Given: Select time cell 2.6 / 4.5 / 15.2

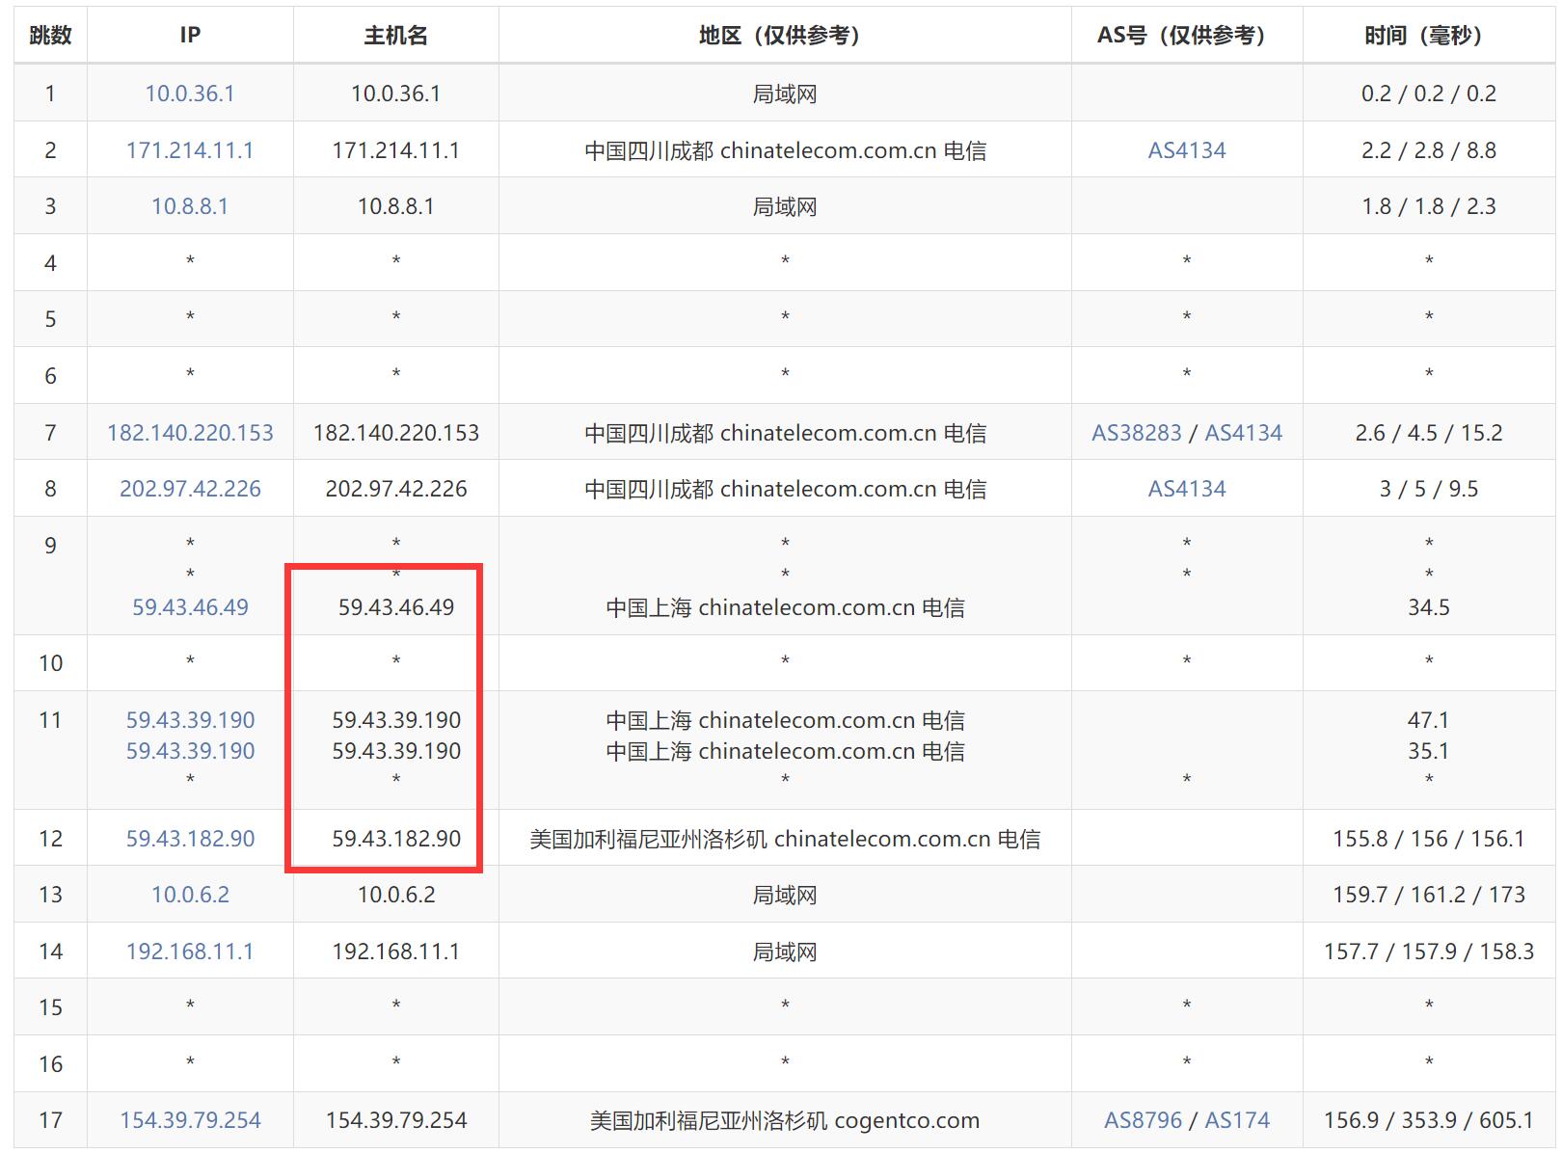Looking at the screenshot, I should point(1428,433).
